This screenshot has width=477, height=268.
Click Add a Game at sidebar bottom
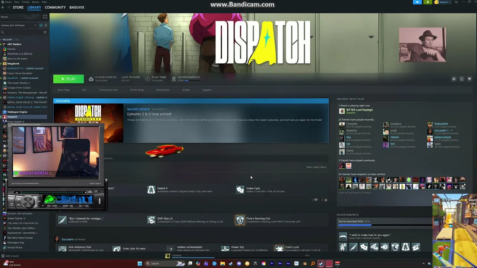pos(10,256)
